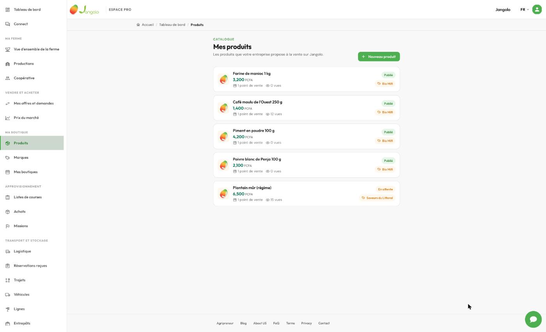Click the Plantain mûr product thumbnail
This screenshot has height=332, width=546.
[223, 194]
